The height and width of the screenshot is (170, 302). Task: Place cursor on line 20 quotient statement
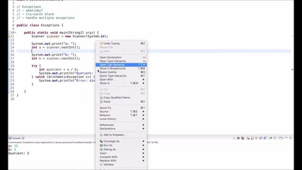(59, 69)
